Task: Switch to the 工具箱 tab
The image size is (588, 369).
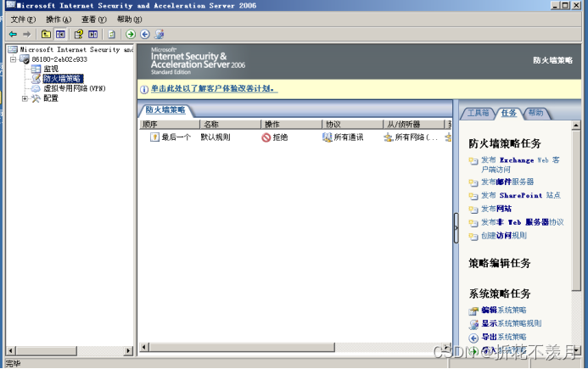Action: point(479,113)
